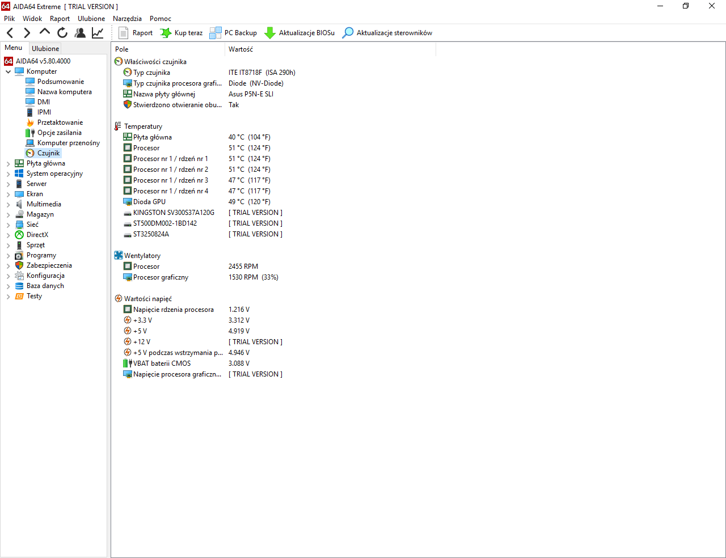Click the Pole column header
The height and width of the screenshot is (558, 726).
tap(168, 49)
